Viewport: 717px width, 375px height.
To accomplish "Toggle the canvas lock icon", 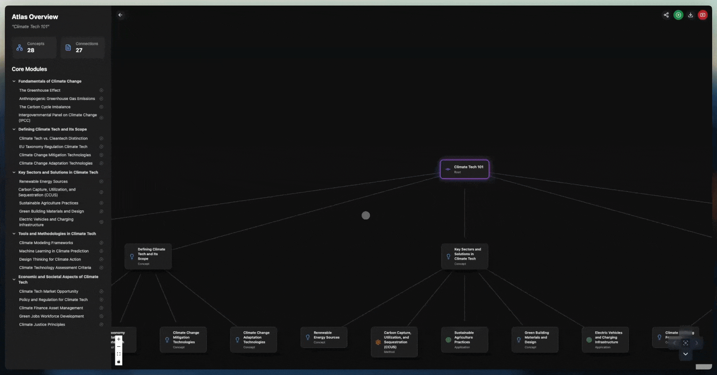I will coord(119,362).
